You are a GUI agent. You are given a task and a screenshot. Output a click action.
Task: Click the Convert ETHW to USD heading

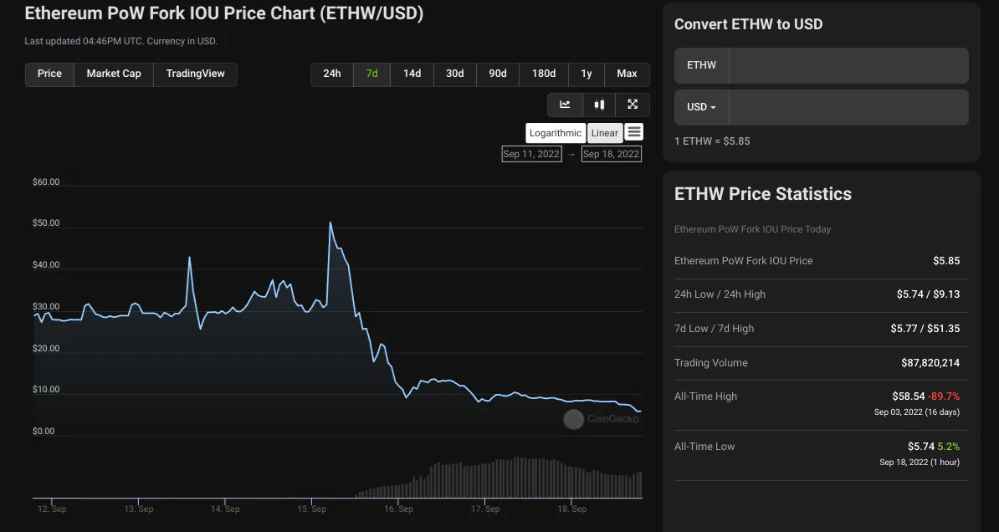click(749, 24)
